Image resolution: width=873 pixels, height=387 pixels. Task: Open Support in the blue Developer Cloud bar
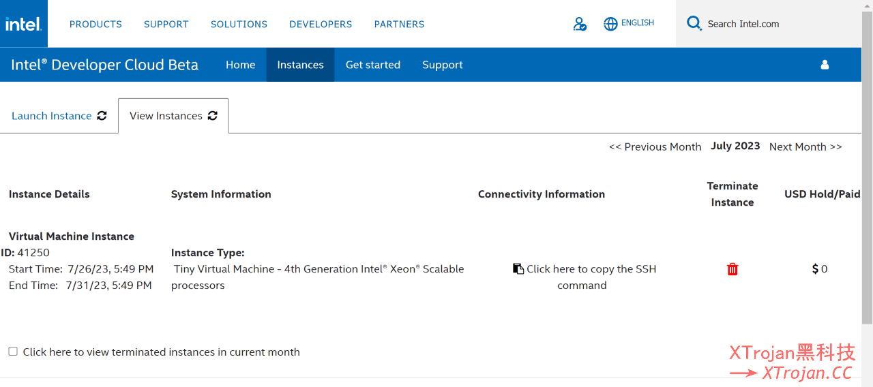(x=442, y=65)
